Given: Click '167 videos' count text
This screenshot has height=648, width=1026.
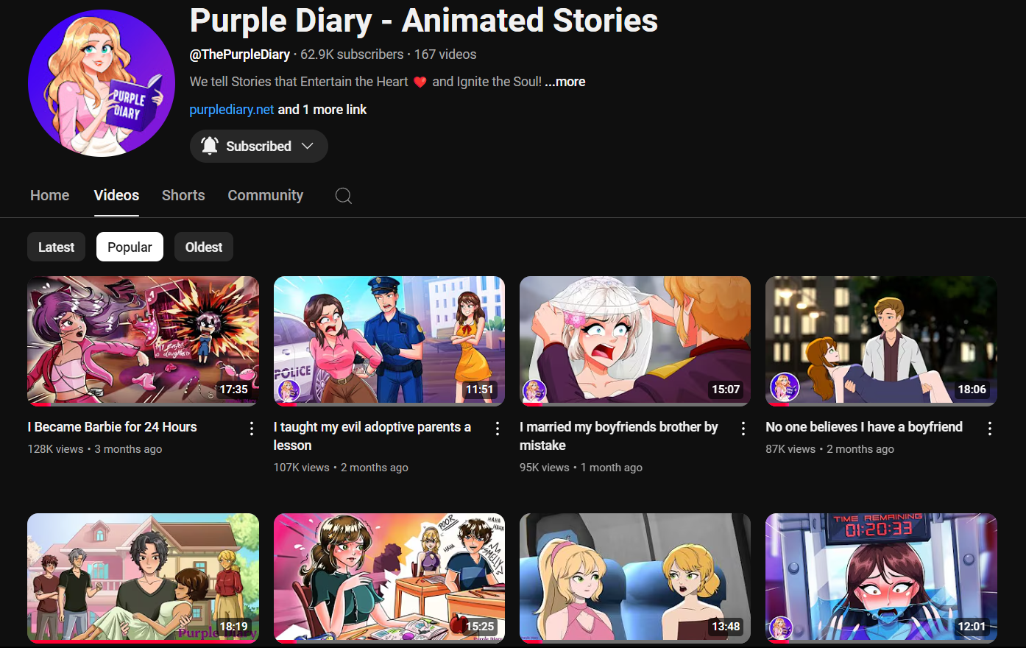Looking at the screenshot, I should [445, 54].
